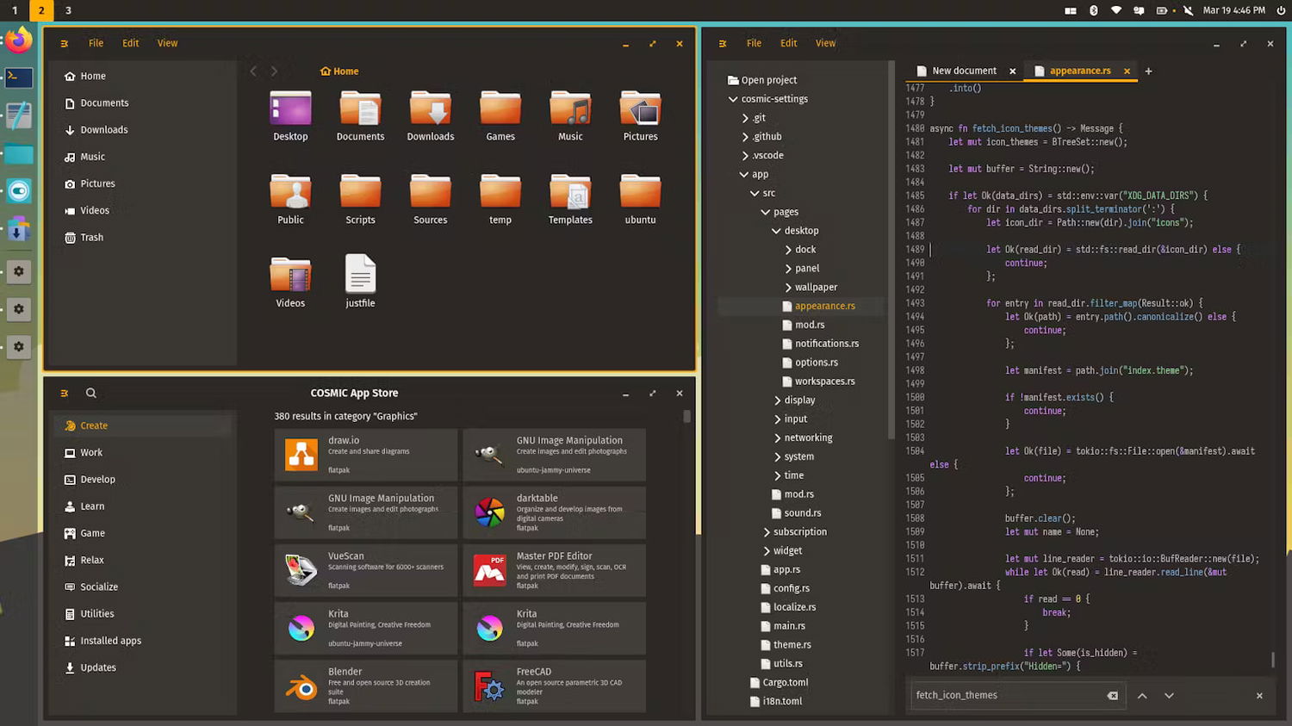The image size is (1292, 726).
Task: Toggle the text editor sidebar hamburger icon
Action: click(723, 43)
